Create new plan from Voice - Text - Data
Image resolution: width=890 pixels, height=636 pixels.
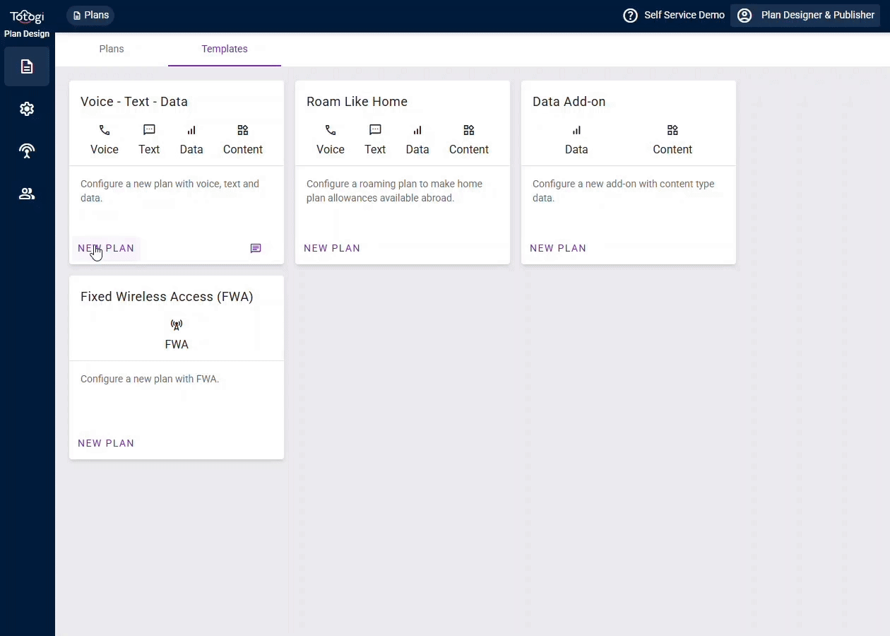pos(106,248)
